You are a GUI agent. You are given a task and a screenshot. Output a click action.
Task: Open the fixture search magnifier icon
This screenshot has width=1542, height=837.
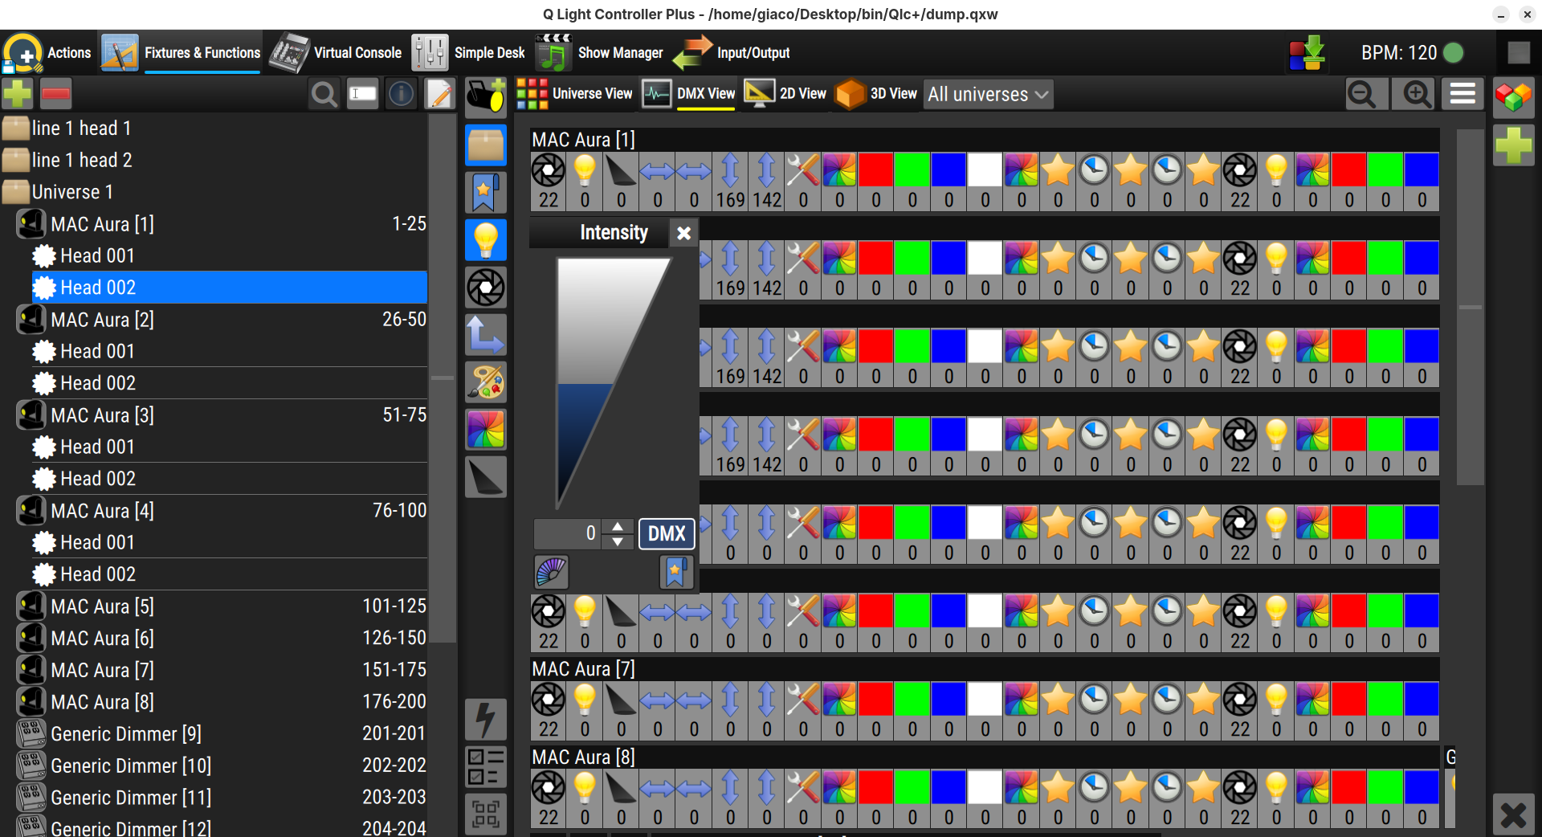[x=324, y=94]
